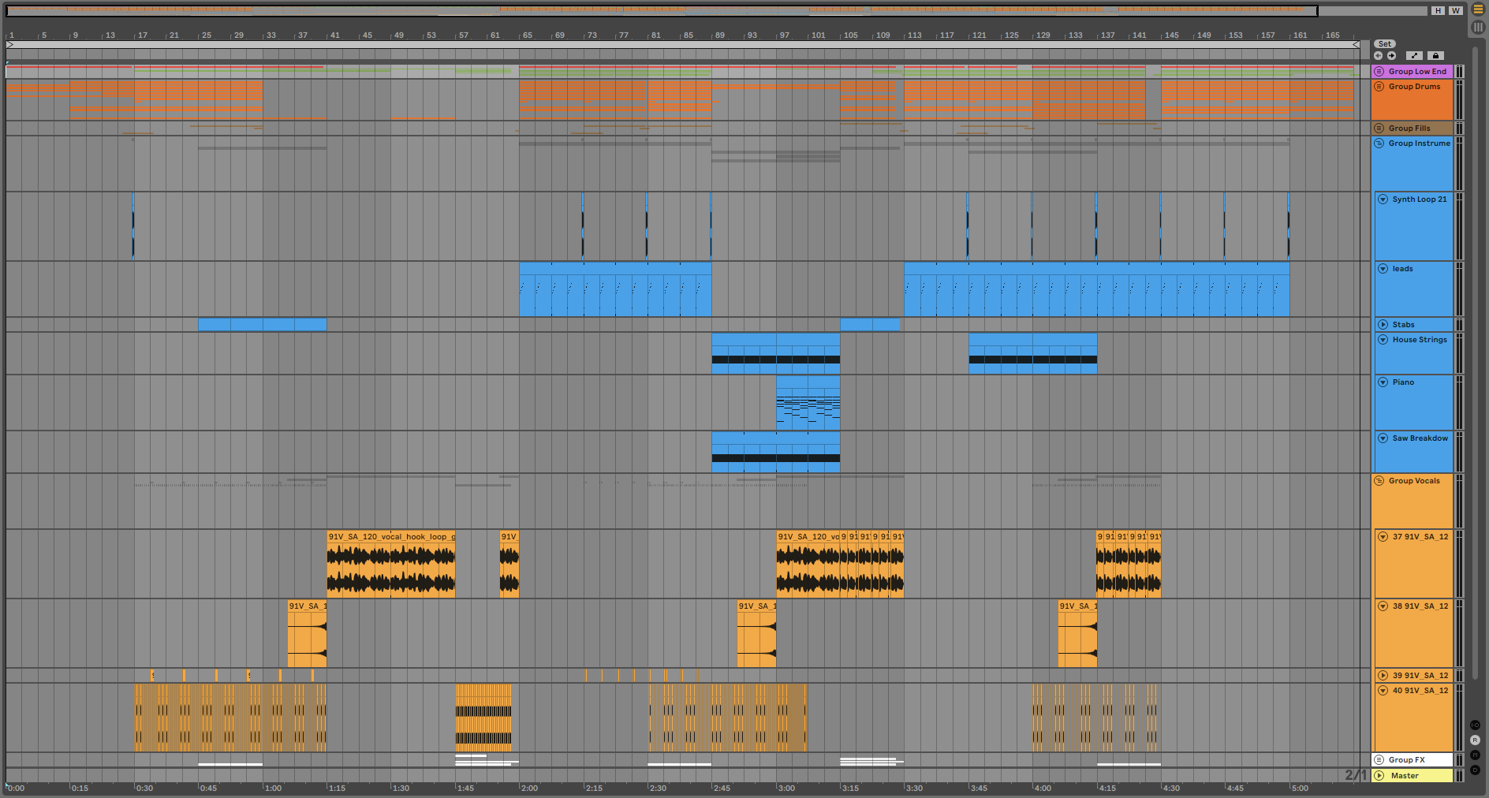1489x798 pixels.
Task: Select the Group Vocals track name
Action: pyautogui.click(x=1414, y=481)
